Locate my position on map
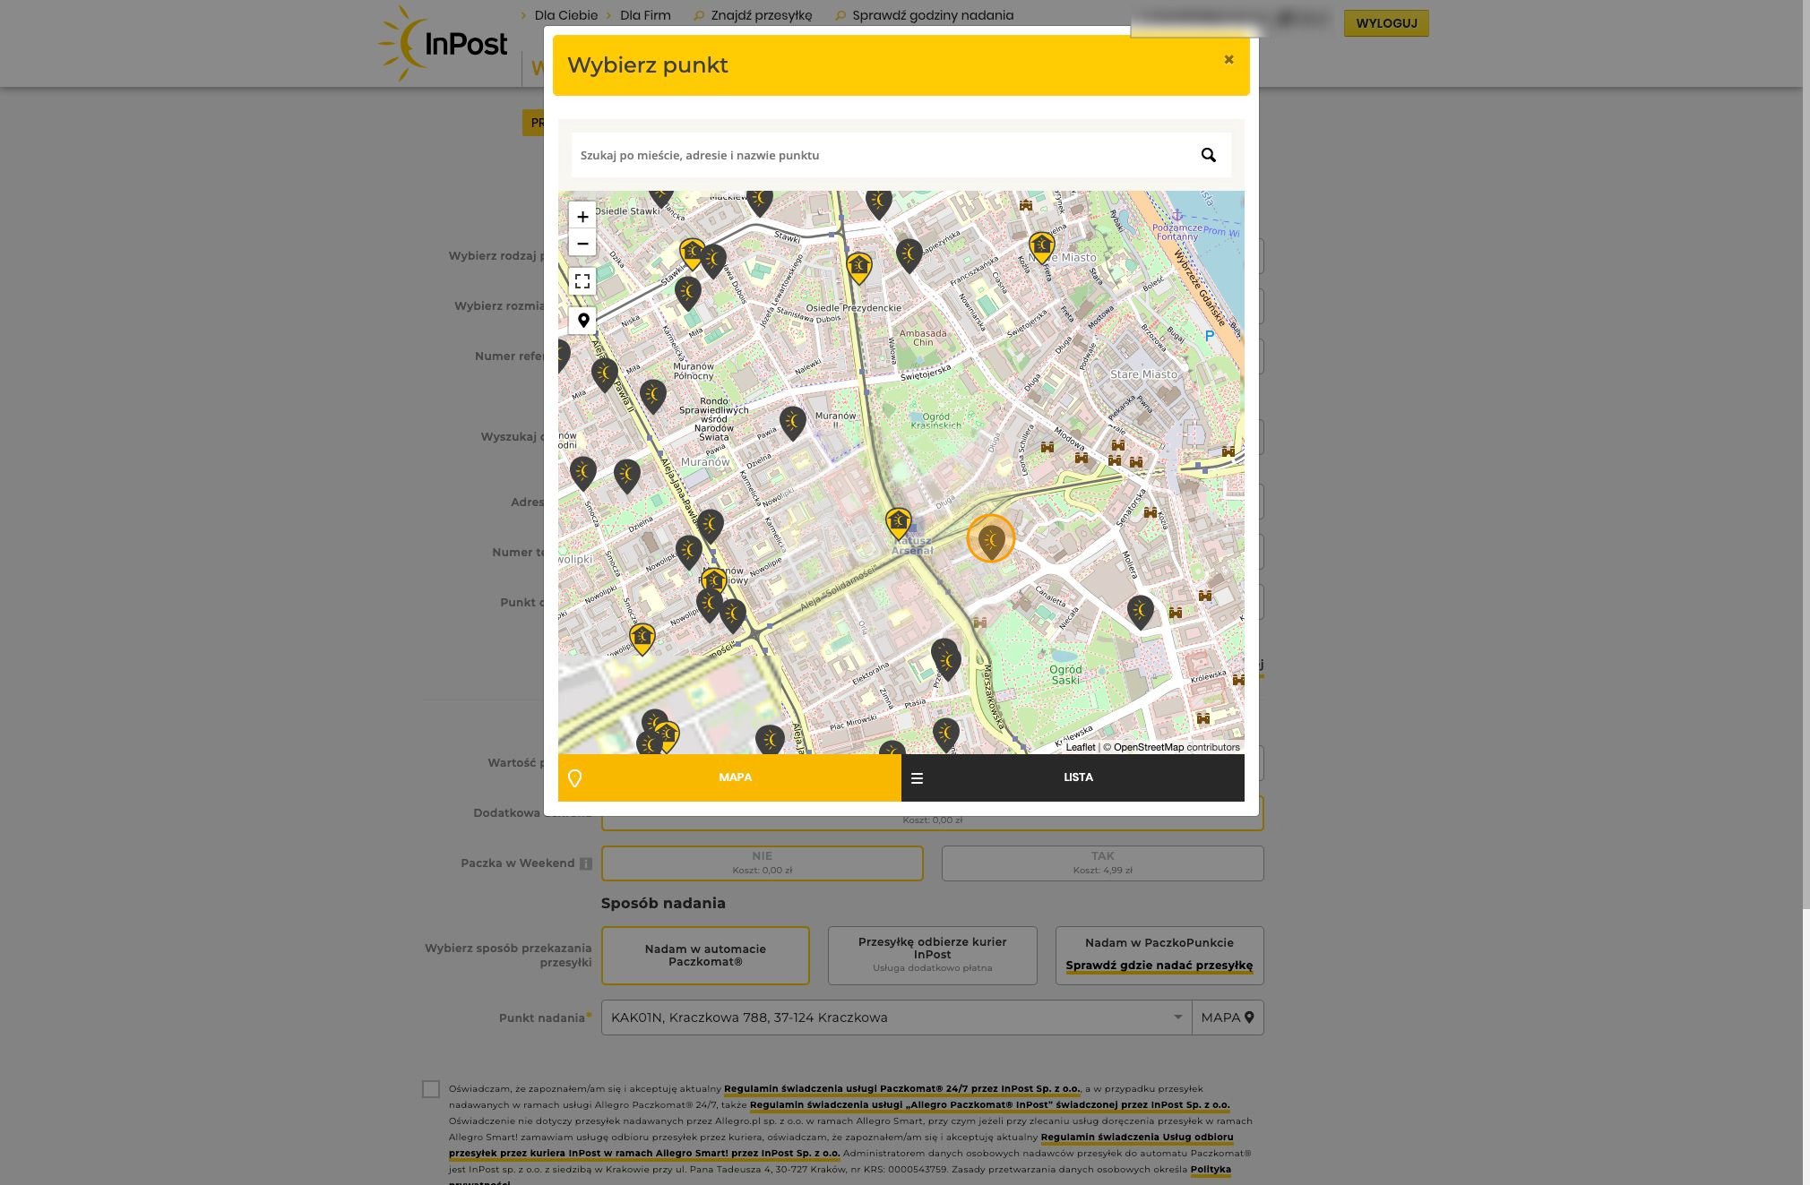1810x1185 pixels. tap(582, 321)
